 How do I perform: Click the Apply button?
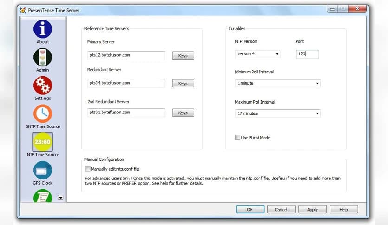coord(312,209)
